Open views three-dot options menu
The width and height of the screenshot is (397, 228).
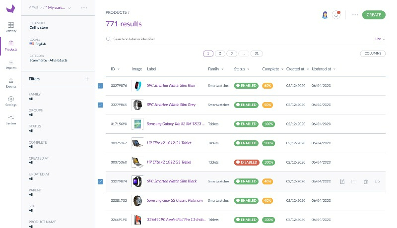(x=84, y=8)
